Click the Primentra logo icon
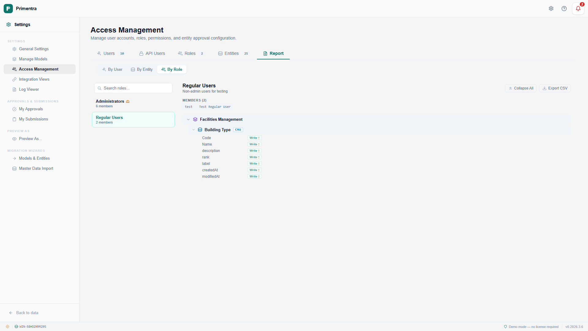The image size is (588, 331). pyautogui.click(x=8, y=9)
